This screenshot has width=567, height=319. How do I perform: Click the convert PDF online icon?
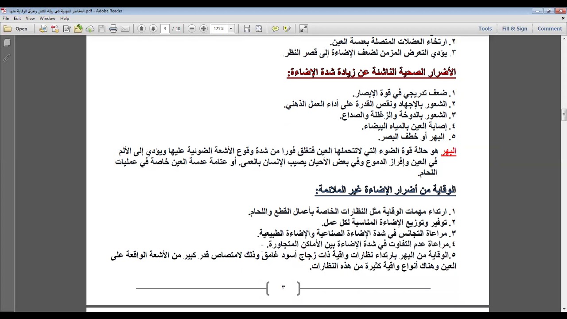[43, 29]
